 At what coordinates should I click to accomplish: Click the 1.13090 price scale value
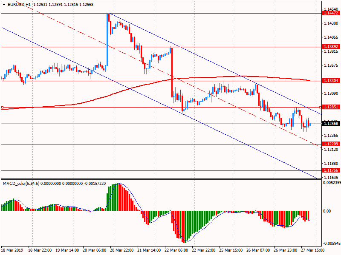[331, 93]
